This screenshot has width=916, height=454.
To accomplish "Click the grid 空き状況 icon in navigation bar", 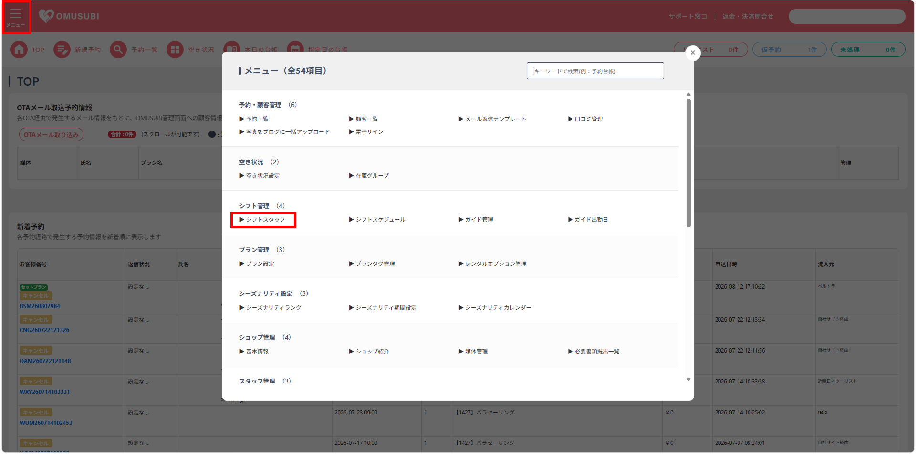I will coord(175,50).
